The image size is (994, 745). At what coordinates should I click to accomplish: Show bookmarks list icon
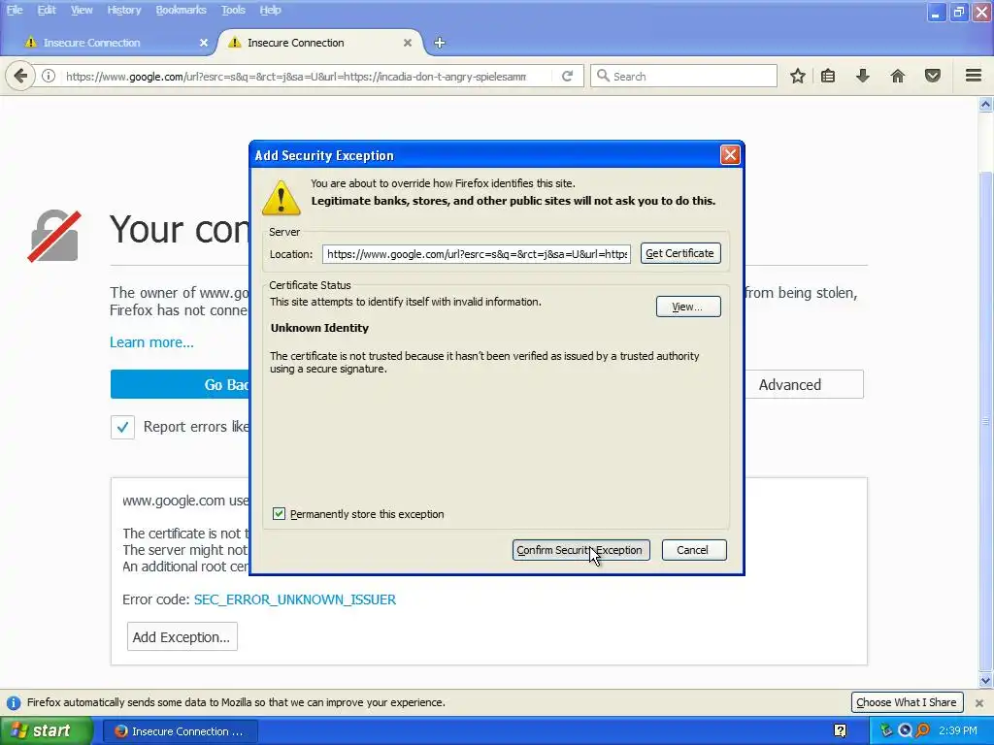click(828, 76)
